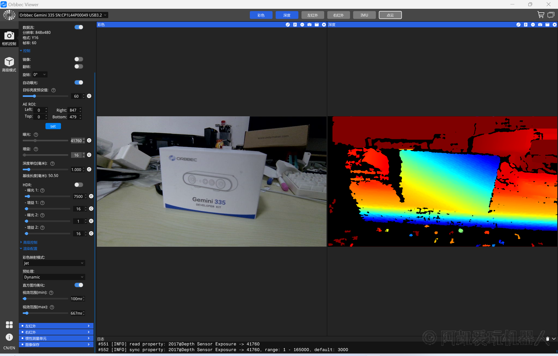Click the AE ROI set button
The height and width of the screenshot is (356, 558).
coord(53,126)
